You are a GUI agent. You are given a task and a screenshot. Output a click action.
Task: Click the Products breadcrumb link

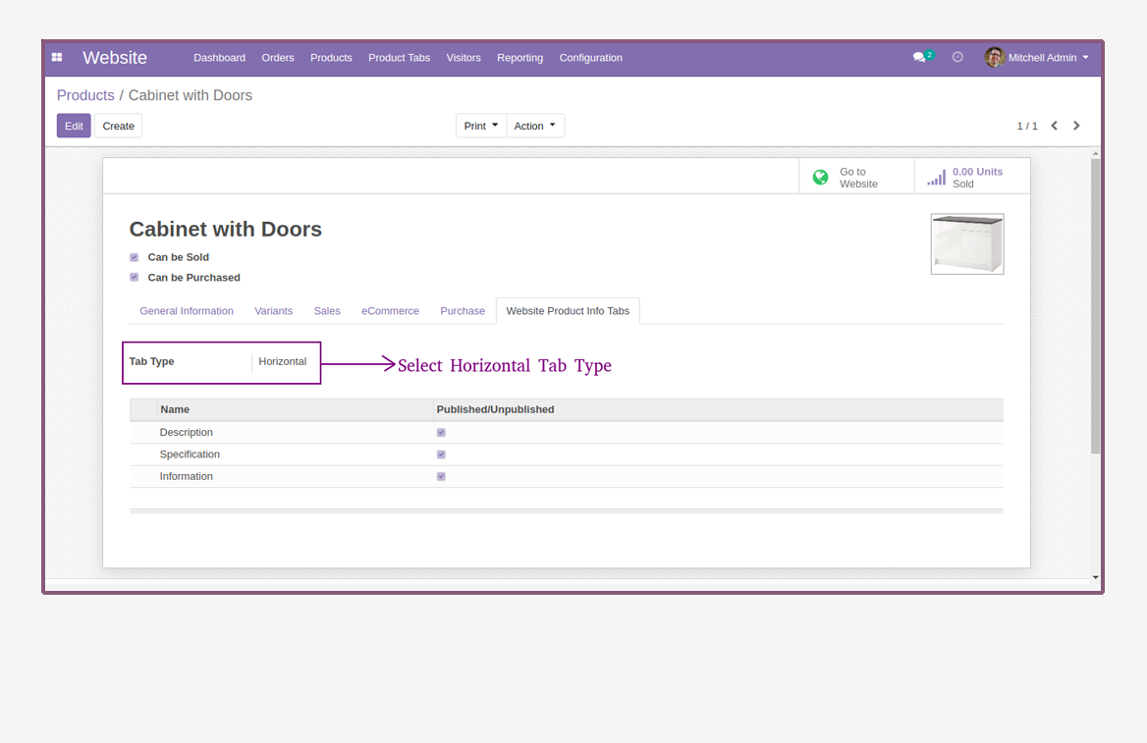(x=85, y=95)
